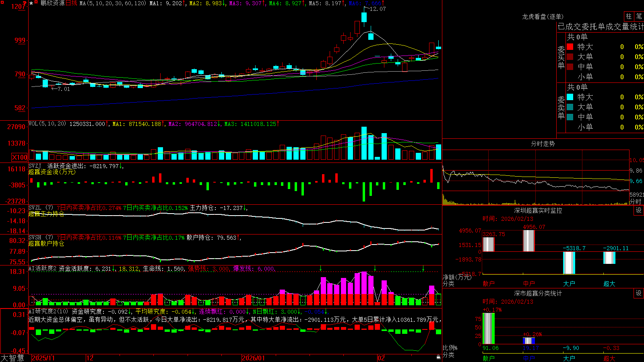Click the SVSH (7) indicator label
Viewport: 644px width, 362px height.
(x=41, y=238)
